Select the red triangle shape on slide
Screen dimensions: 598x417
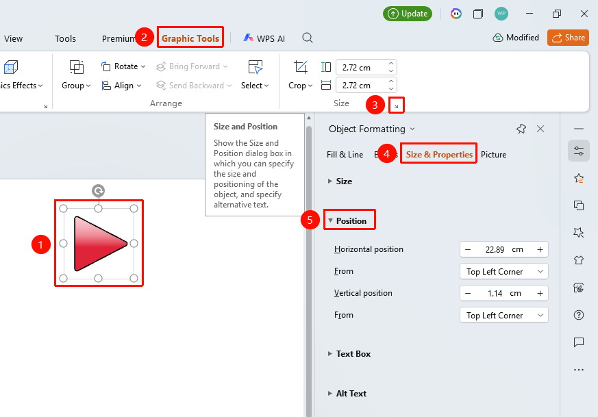coord(100,244)
